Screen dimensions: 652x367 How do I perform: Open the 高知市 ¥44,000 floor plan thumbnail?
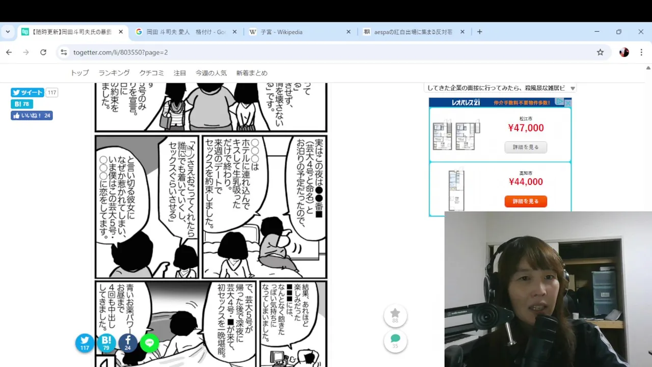456,189
